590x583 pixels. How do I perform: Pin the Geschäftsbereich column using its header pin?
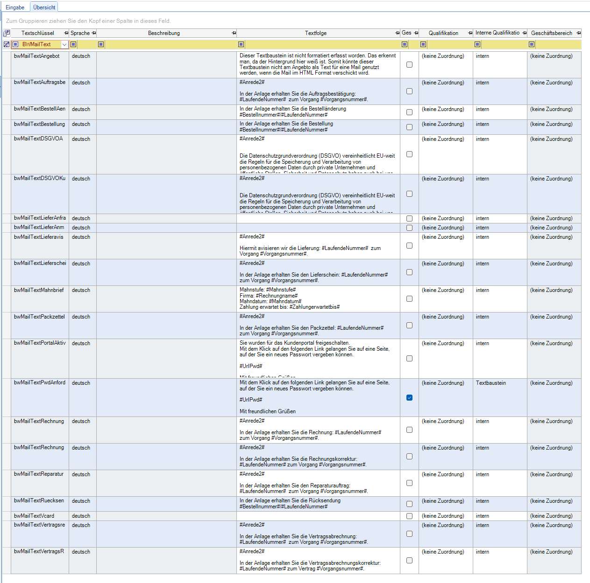click(x=578, y=33)
